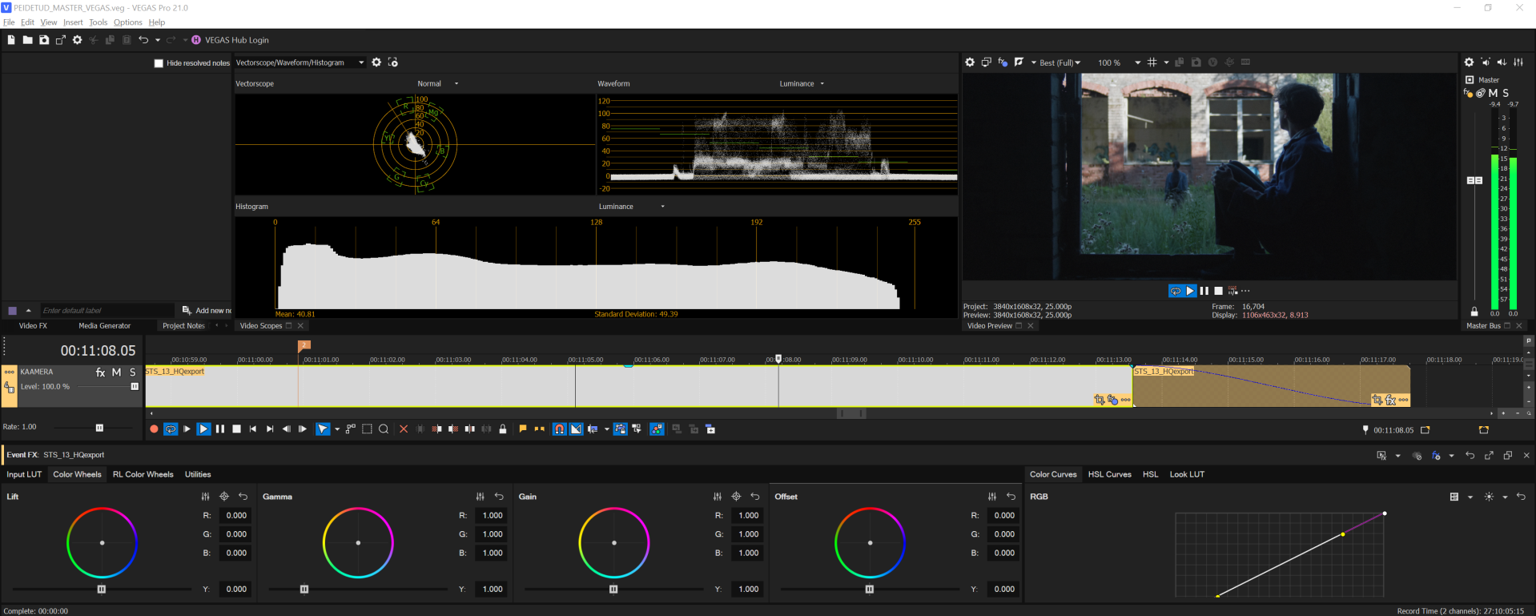Image resolution: width=1536 pixels, height=616 pixels.
Task: Open the Tools menu
Action: click(x=99, y=22)
